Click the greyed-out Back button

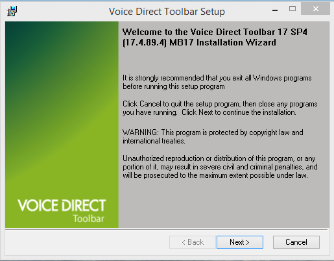coord(193,242)
